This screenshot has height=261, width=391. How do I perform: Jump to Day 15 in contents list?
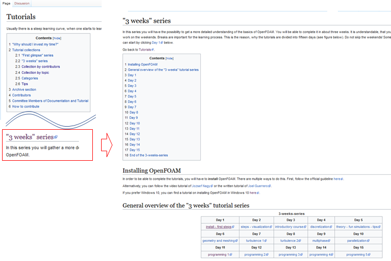pos(135,150)
